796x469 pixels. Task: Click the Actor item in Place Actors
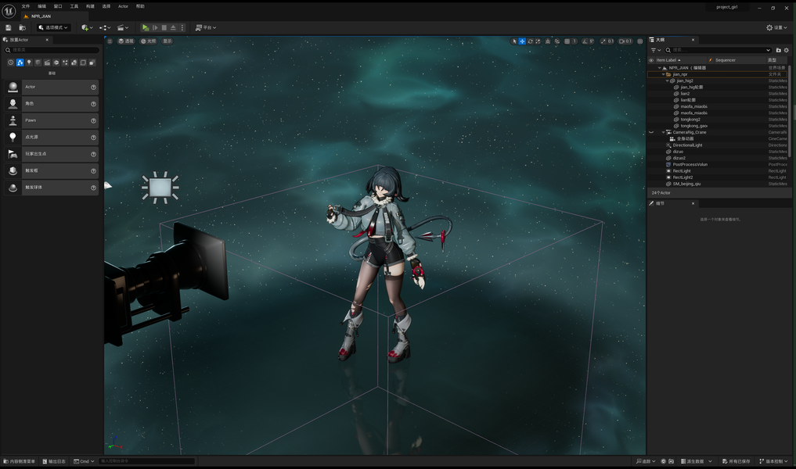pos(52,88)
